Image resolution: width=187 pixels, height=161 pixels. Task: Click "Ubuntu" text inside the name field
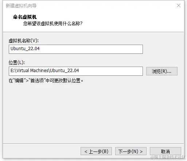click(18, 49)
